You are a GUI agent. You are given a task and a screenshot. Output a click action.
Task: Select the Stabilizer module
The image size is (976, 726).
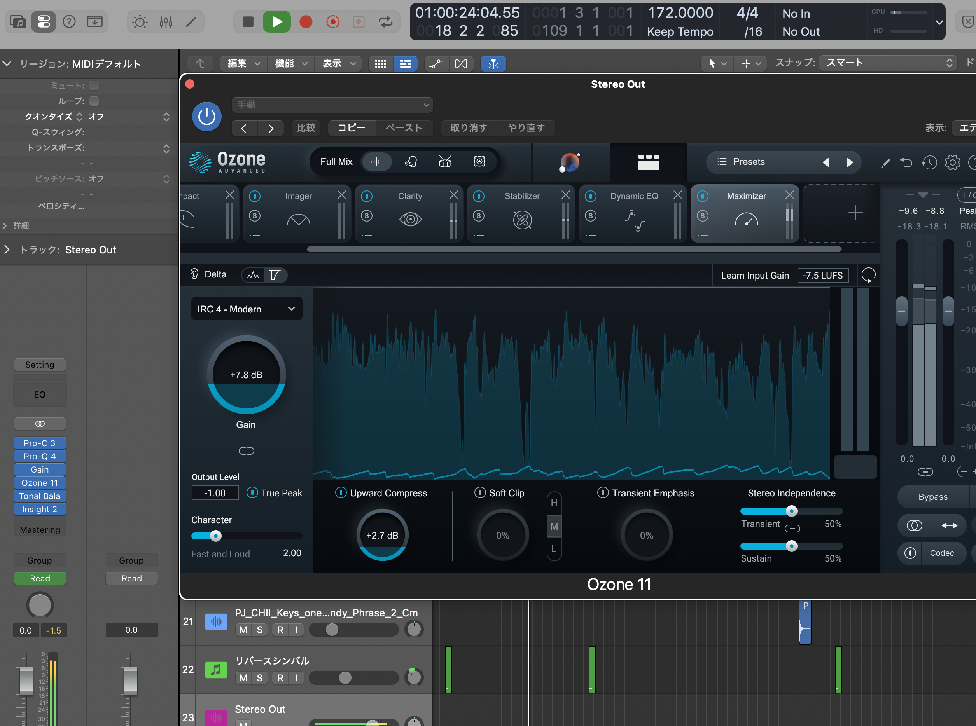[522, 213]
